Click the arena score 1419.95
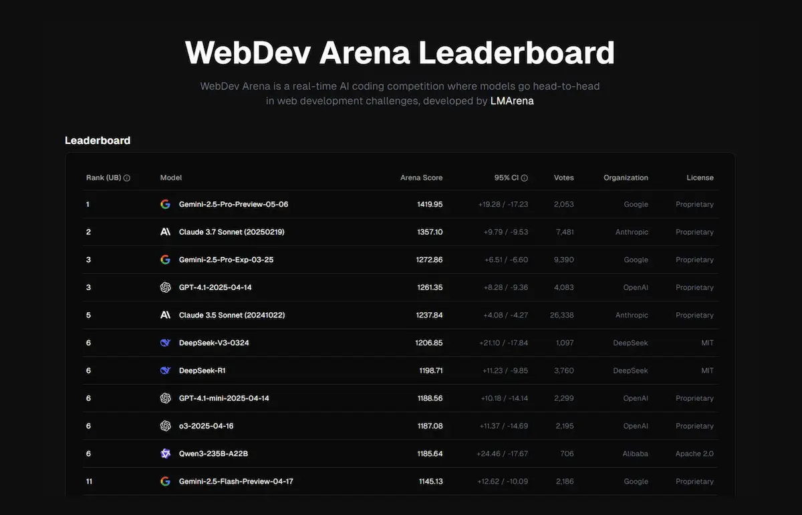This screenshot has width=802, height=515. 428,204
